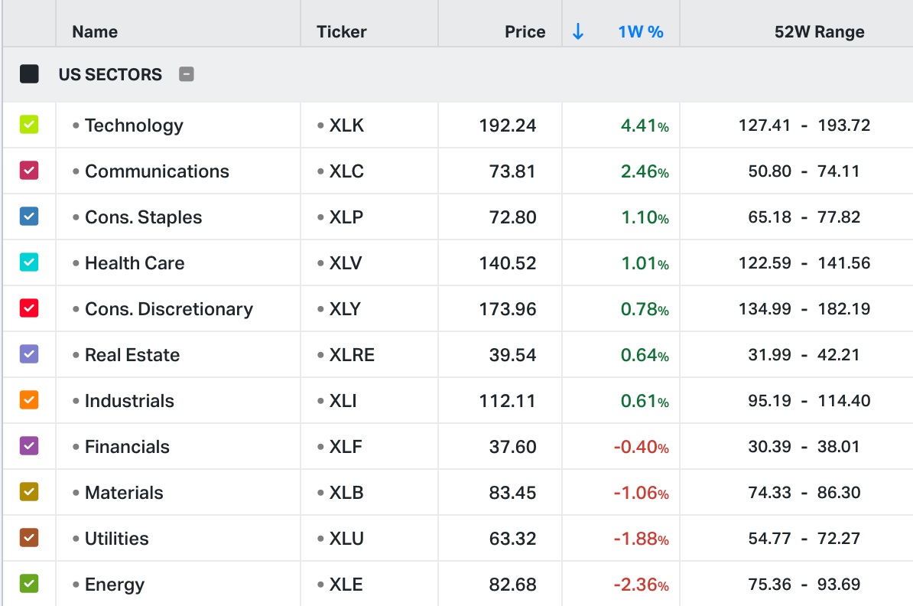The height and width of the screenshot is (606, 913).
Task: Uncheck the Energy sector checkbox
Action: [x=29, y=584]
